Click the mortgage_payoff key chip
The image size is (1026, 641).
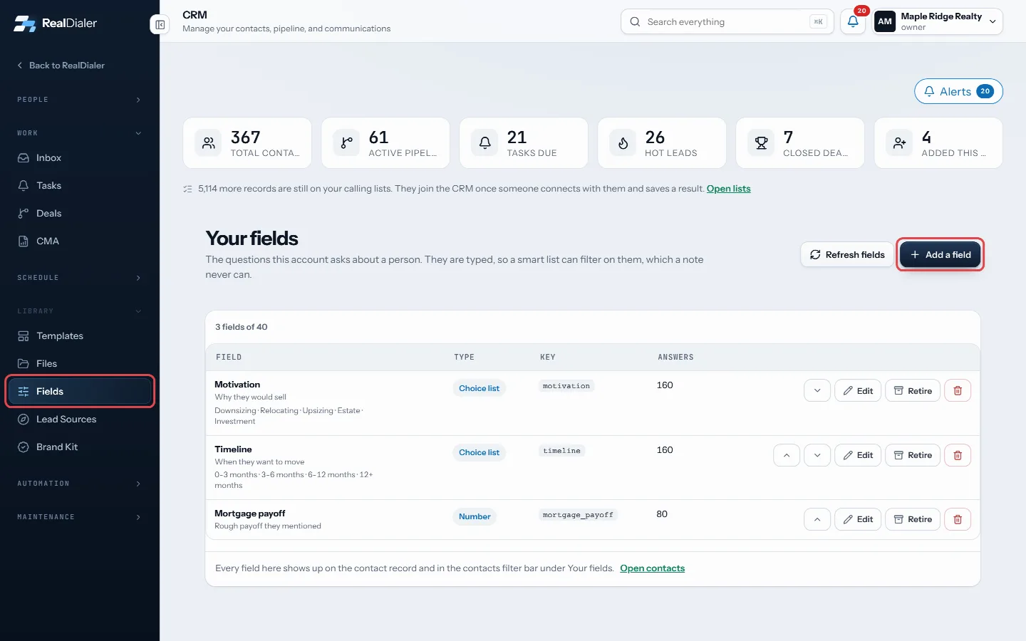coord(578,515)
